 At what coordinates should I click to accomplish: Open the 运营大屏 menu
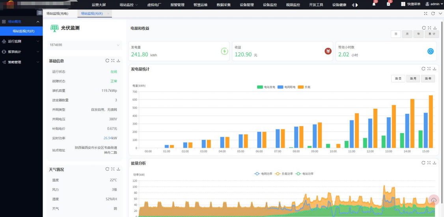[x=99, y=5]
